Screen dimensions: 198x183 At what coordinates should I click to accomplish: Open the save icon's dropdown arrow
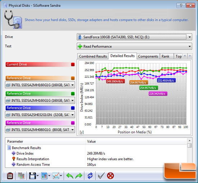click(38, 176)
